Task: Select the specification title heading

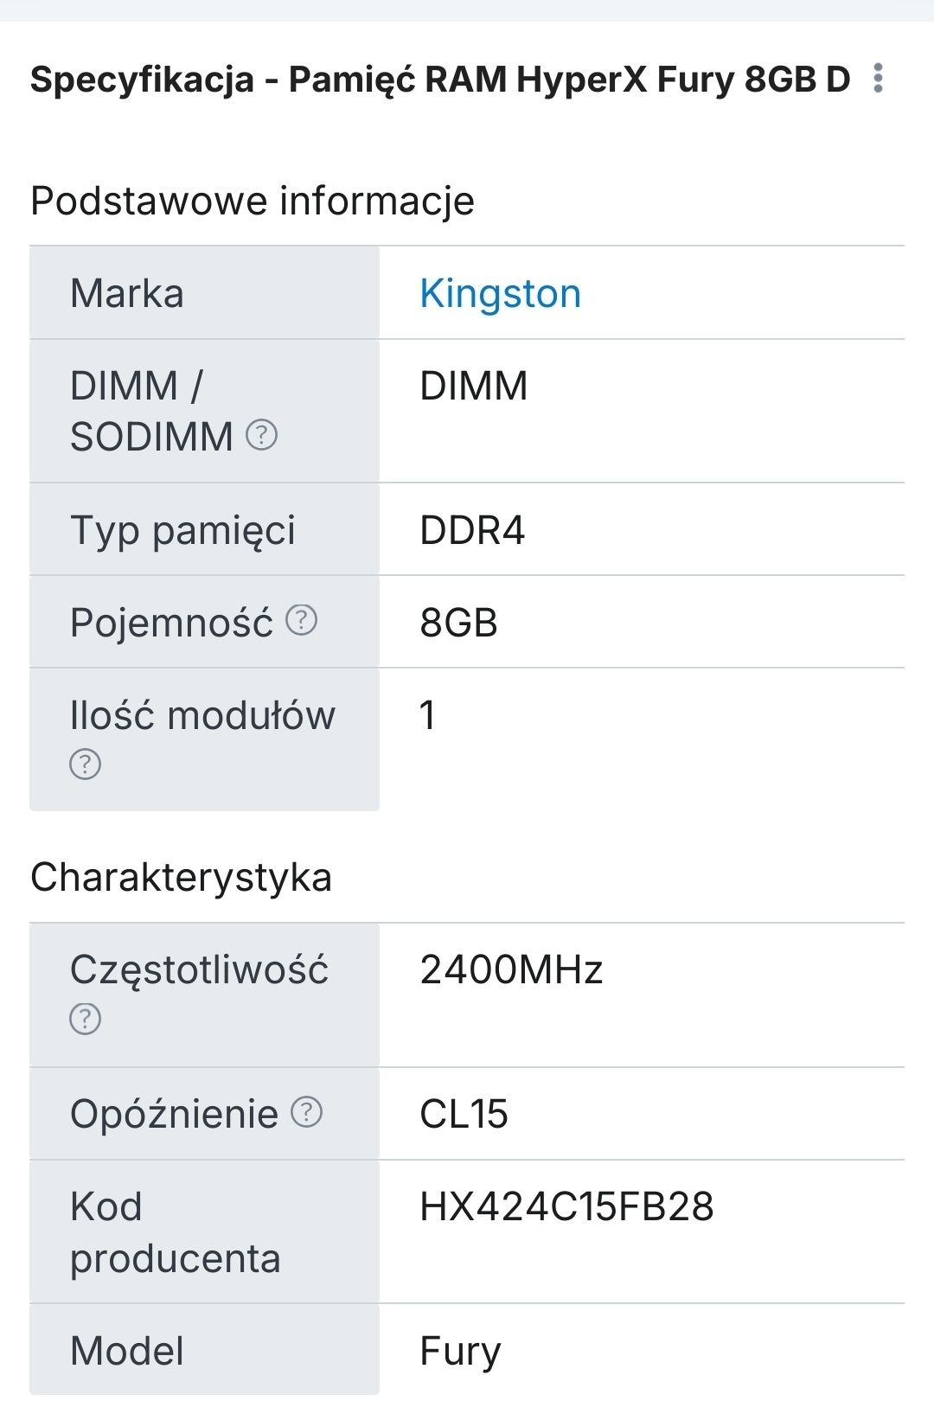Action: pyautogui.click(x=440, y=79)
